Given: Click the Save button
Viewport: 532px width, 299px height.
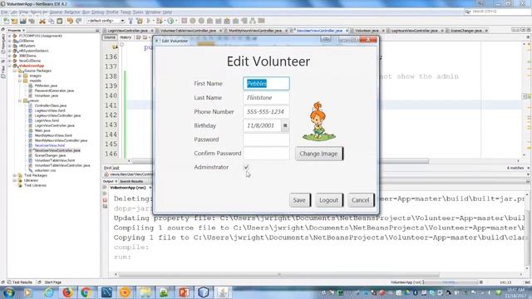Looking at the screenshot, I should pyautogui.click(x=299, y=200).
